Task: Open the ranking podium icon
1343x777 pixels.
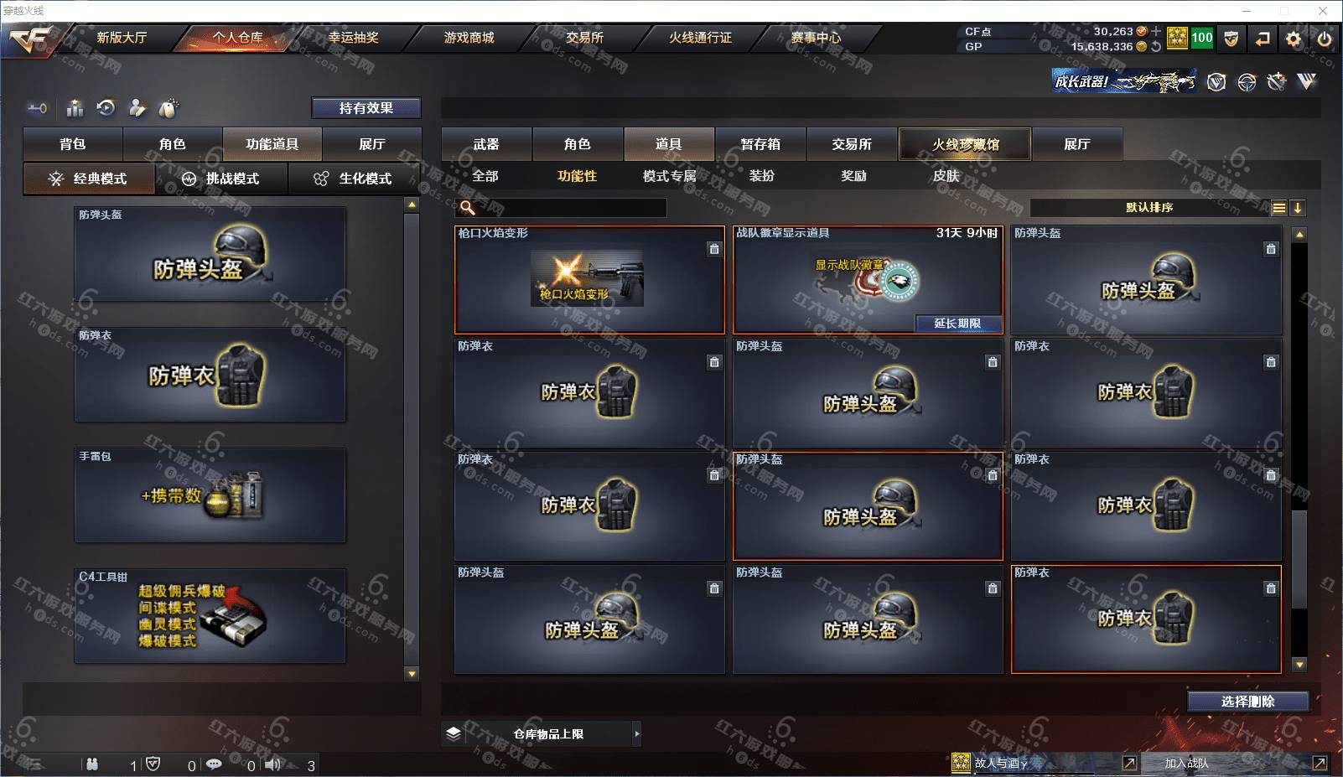Action: [x=75, y=108]
